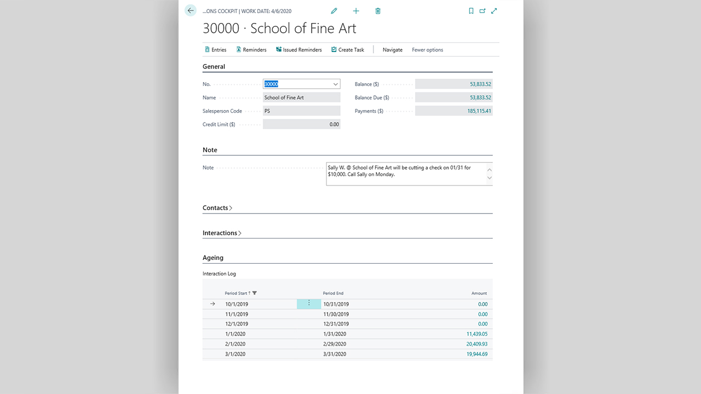Click Period End 2/29/2020
701x394 pixels.
point(335,344)
